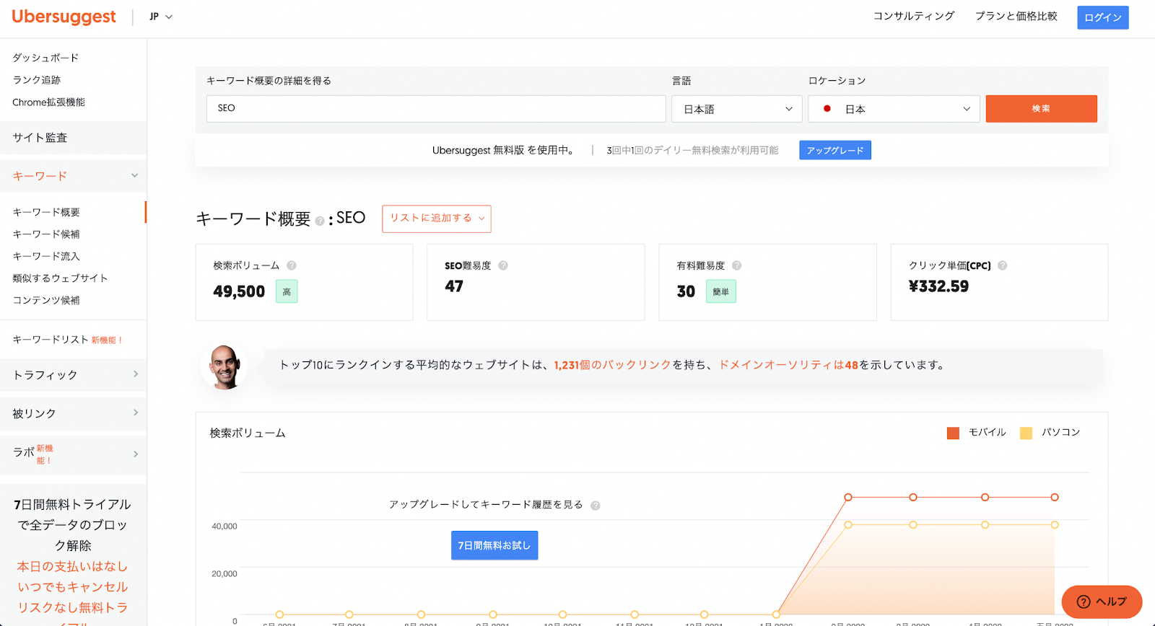This screenshot has width=1155, height=626.
Task: Open the ヘルプ chat button
Action: point(1102,601)
